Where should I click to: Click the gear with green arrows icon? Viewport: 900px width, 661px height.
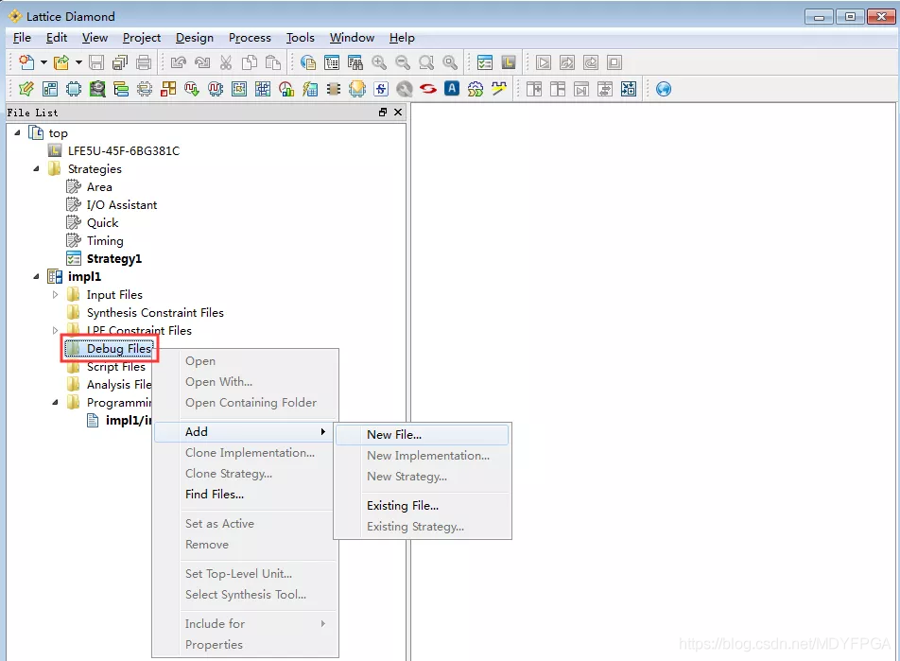[476, 89]
